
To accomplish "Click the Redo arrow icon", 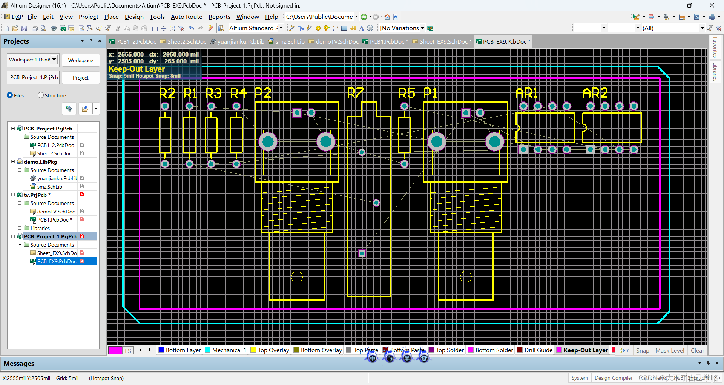I will [200, 28].
